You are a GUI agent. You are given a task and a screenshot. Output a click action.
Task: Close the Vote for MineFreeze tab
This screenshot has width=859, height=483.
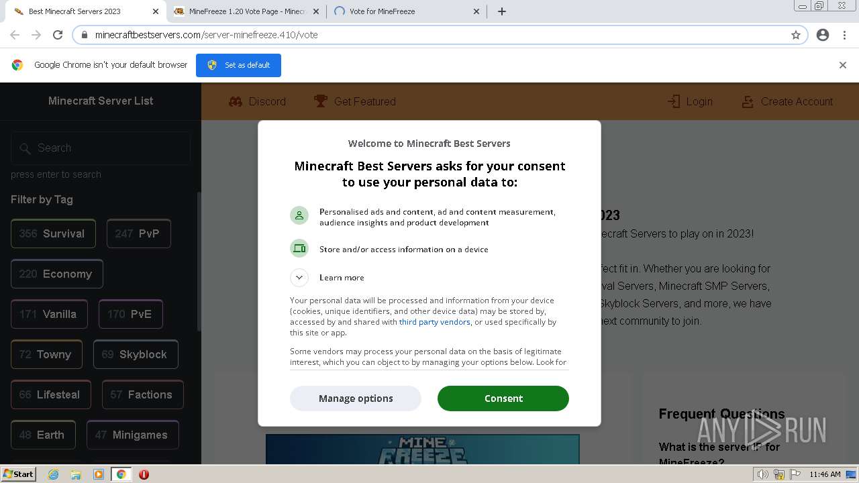pos(476,11)
